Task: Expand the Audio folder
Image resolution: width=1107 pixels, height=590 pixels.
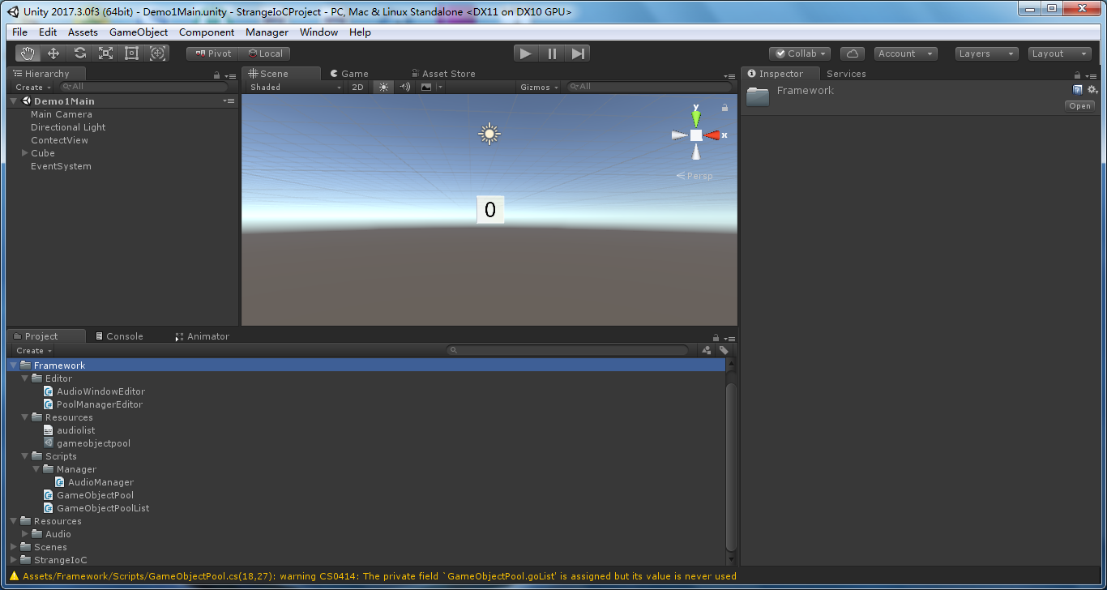Action: coord(25,534)
